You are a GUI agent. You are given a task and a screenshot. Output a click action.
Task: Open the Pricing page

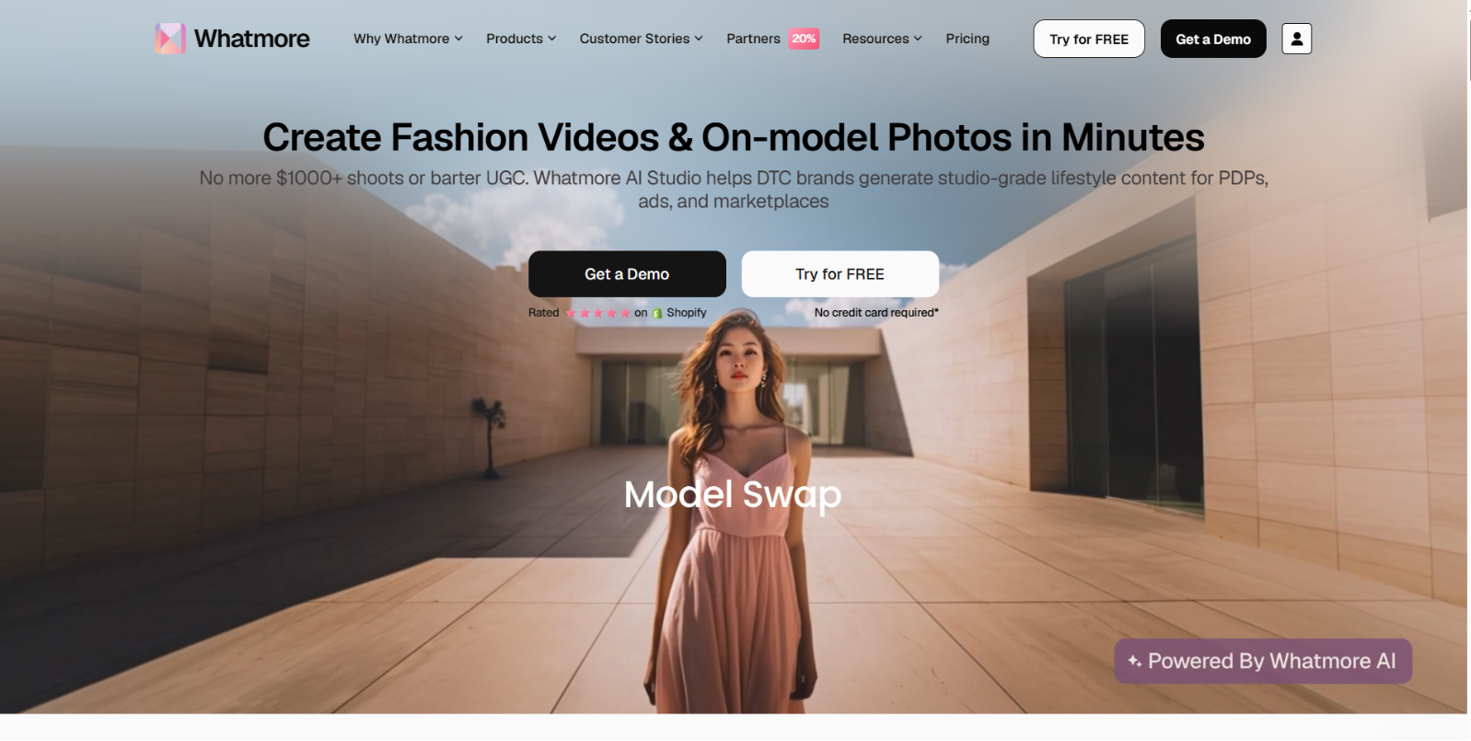[967, 39]
